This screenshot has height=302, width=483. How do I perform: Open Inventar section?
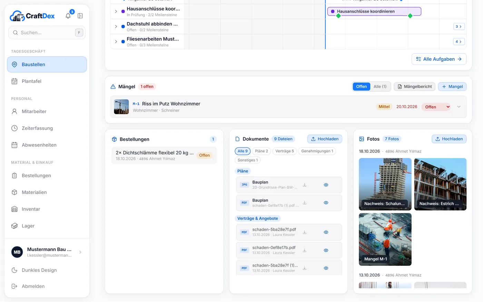[47, 209]
